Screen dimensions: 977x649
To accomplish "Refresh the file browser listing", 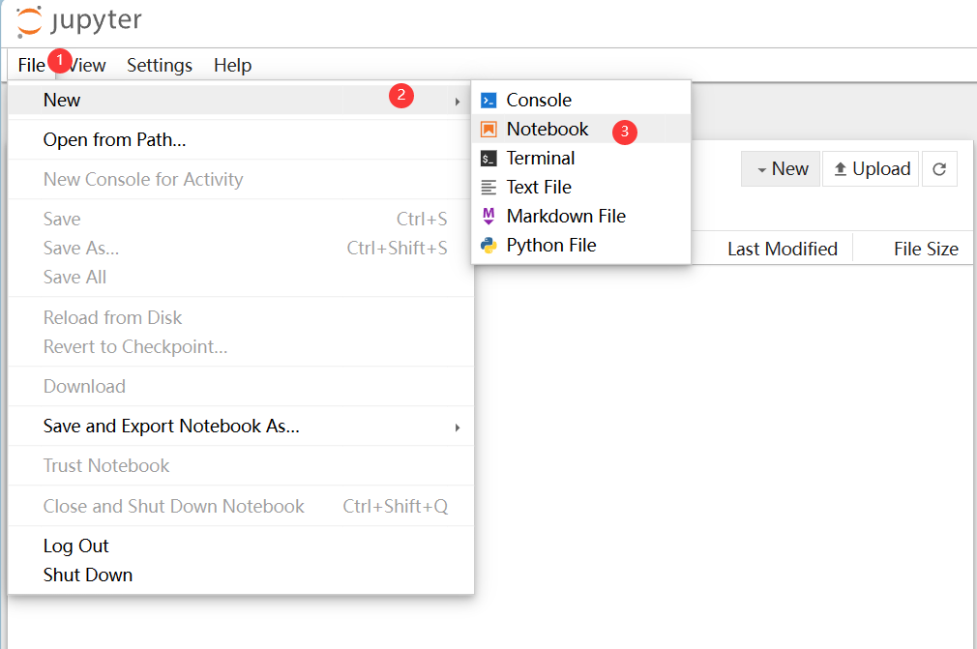I will click(x=939, y=169).
